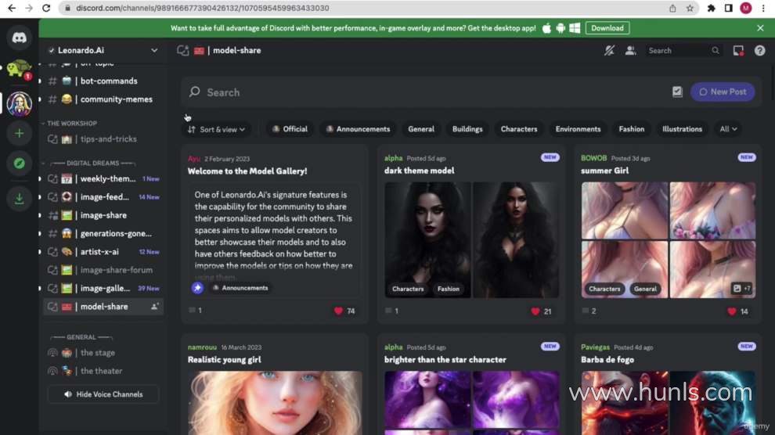Reload the page in browser

coord(46,8)
